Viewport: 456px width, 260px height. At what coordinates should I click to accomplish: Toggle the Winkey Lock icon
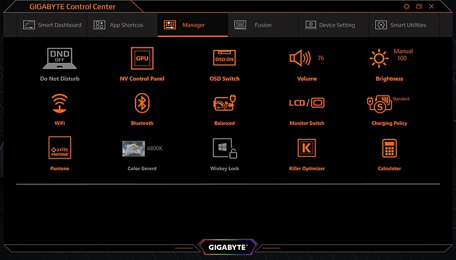click(x=224, y=148)
